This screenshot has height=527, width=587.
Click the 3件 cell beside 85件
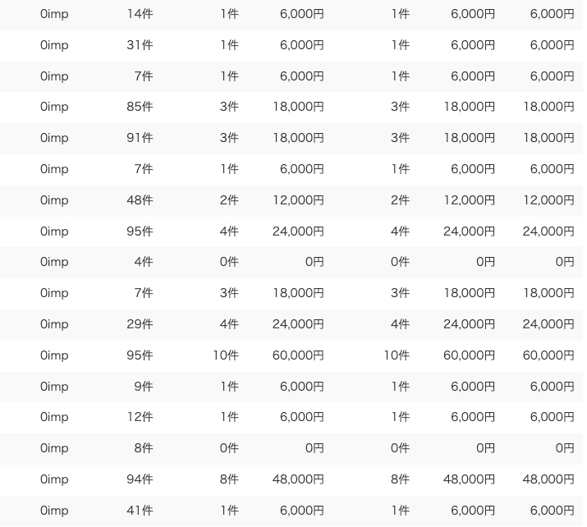pyautogui.click(x=229, y=107)
